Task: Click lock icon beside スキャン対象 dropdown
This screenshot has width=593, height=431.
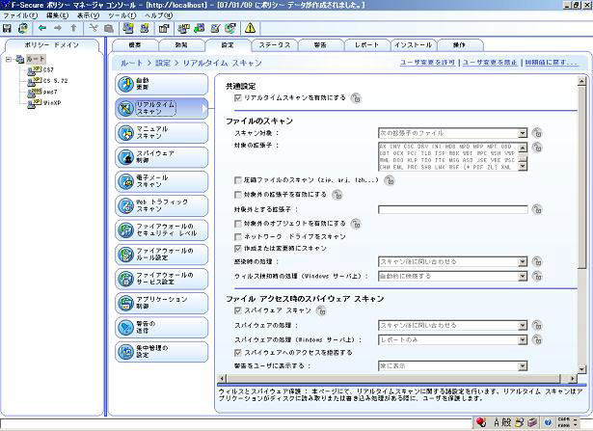Action: pyautogui.click(x=537, y=133)
